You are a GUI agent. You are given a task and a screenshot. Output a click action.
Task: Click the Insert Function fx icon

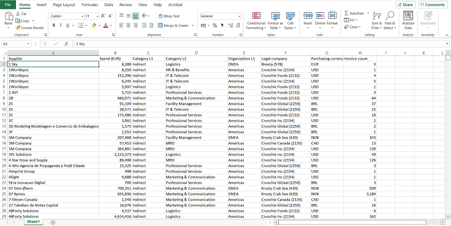click(67, 44)
